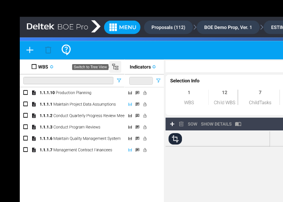This screenshot has height=202, width=283.
Task: Click the WBS column filter funnel icon
Action: click(119, 80)
